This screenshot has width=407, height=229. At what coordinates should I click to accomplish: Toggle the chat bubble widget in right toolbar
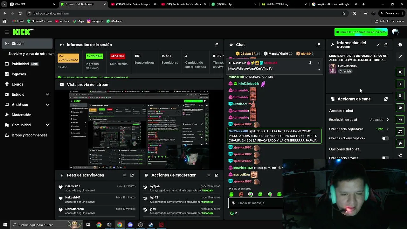(400, 108)
